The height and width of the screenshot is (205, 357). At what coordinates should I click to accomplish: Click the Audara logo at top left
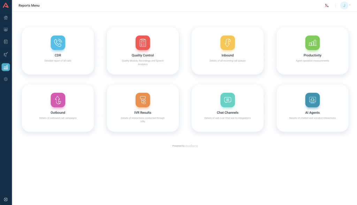pyautogui.click(x=6, y=5)
